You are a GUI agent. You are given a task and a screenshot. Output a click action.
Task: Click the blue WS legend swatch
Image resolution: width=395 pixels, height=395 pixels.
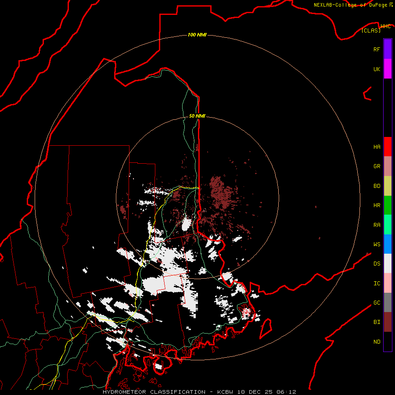click(x=388, y=244)
